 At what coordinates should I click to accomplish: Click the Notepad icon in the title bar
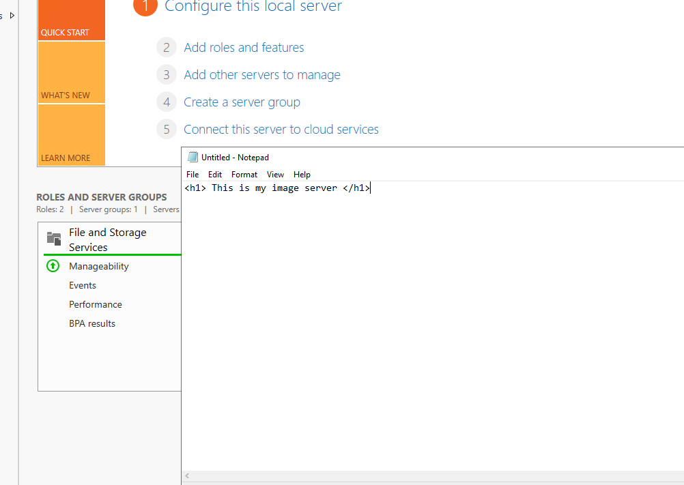tap(193, 157)
